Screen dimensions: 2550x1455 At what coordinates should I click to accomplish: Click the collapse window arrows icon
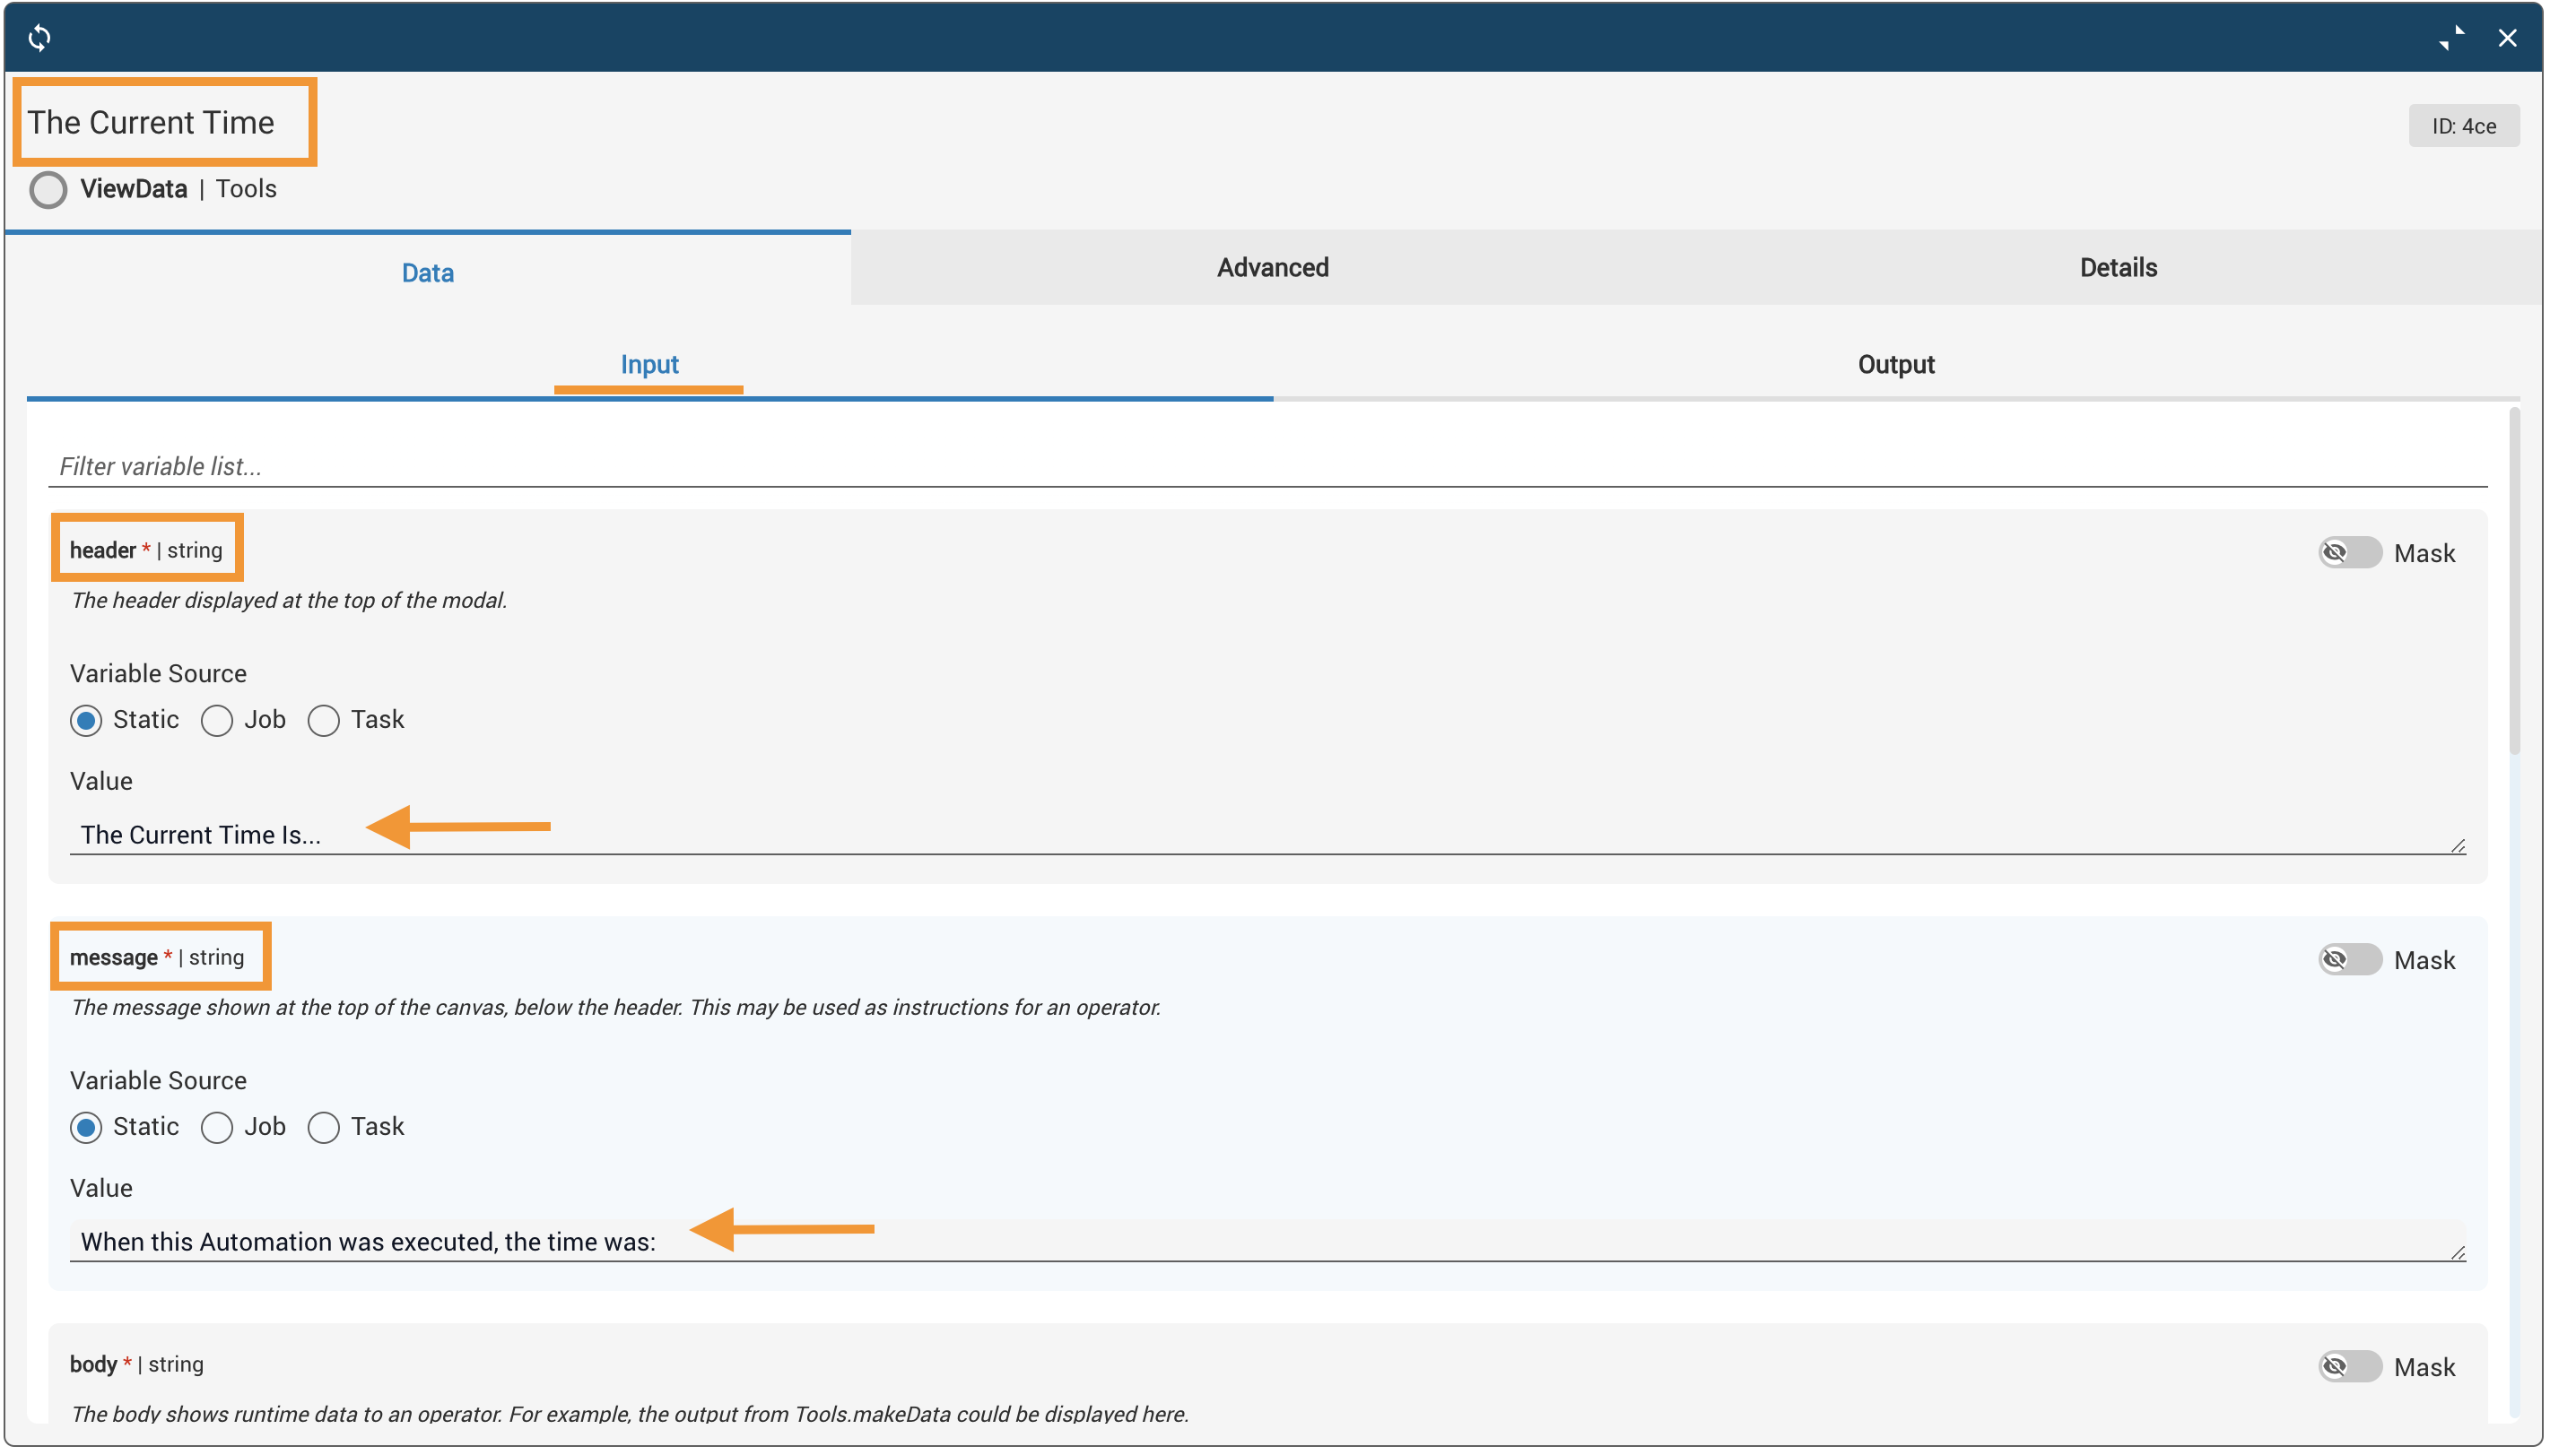pos(2450,38)
